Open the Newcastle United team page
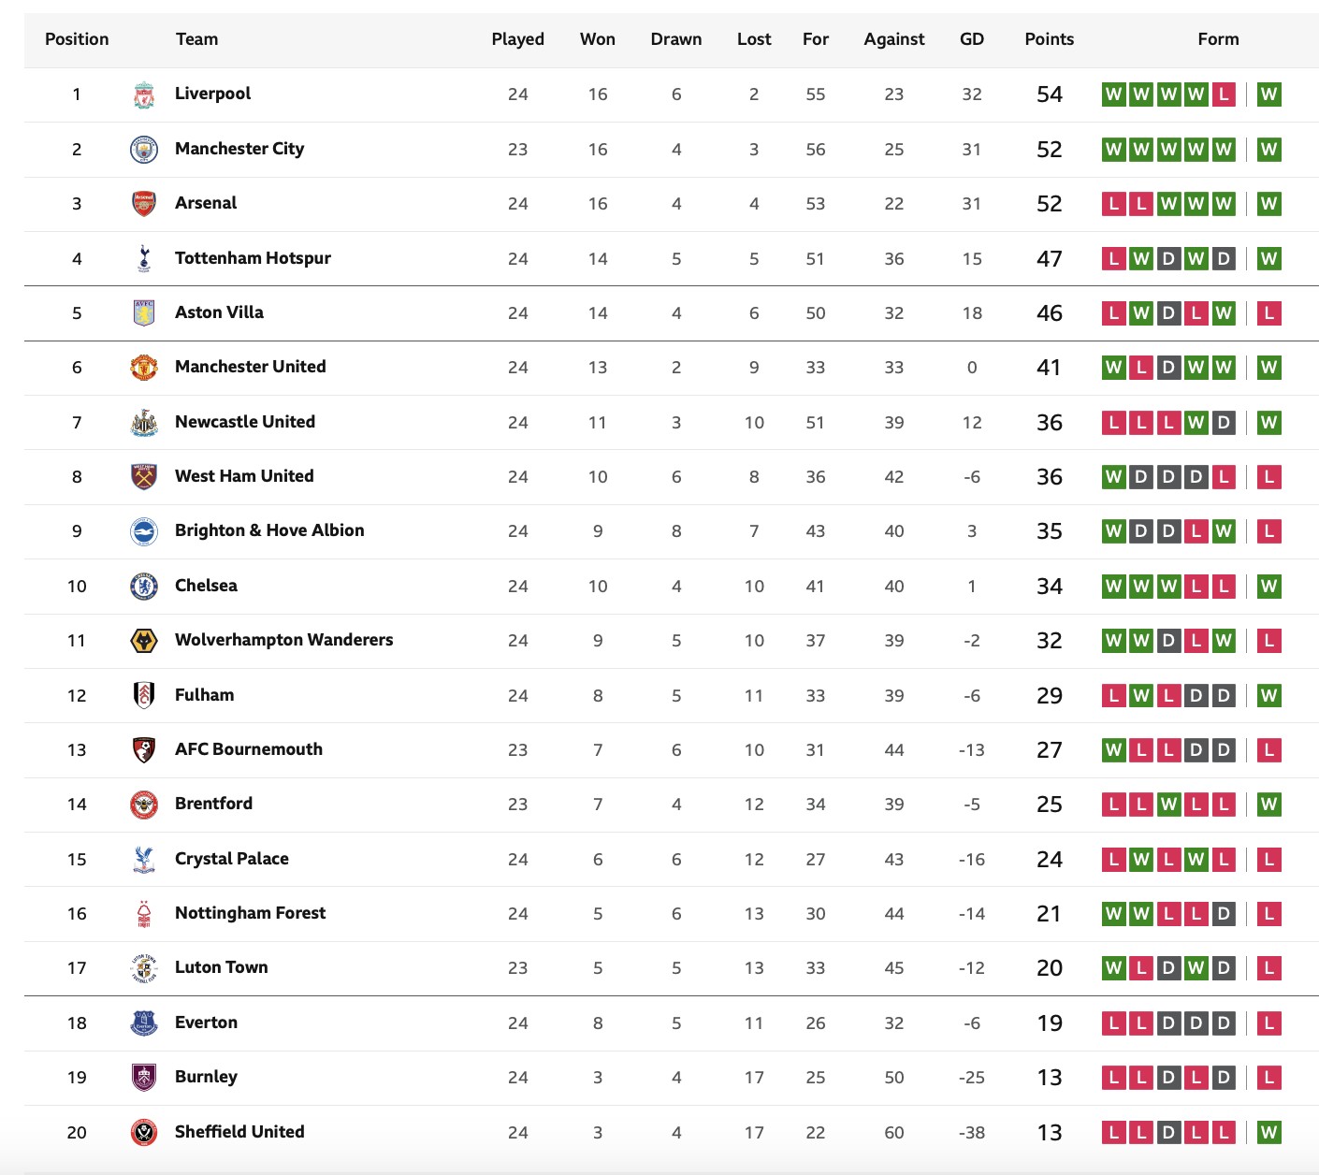The width and height of the screenshot is (1319, 1175). click(x=245, y=422)
